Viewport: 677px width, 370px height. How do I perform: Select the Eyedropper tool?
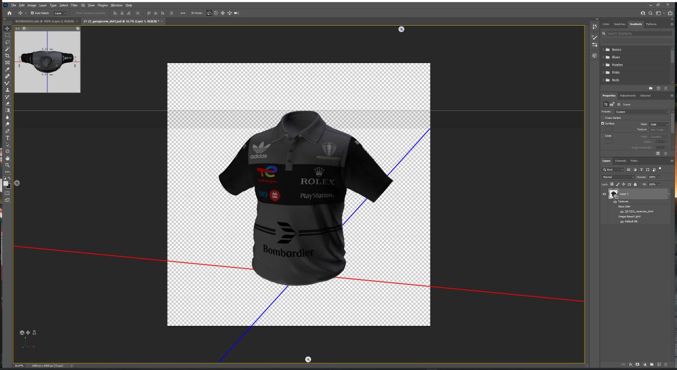tap(7, 70)
